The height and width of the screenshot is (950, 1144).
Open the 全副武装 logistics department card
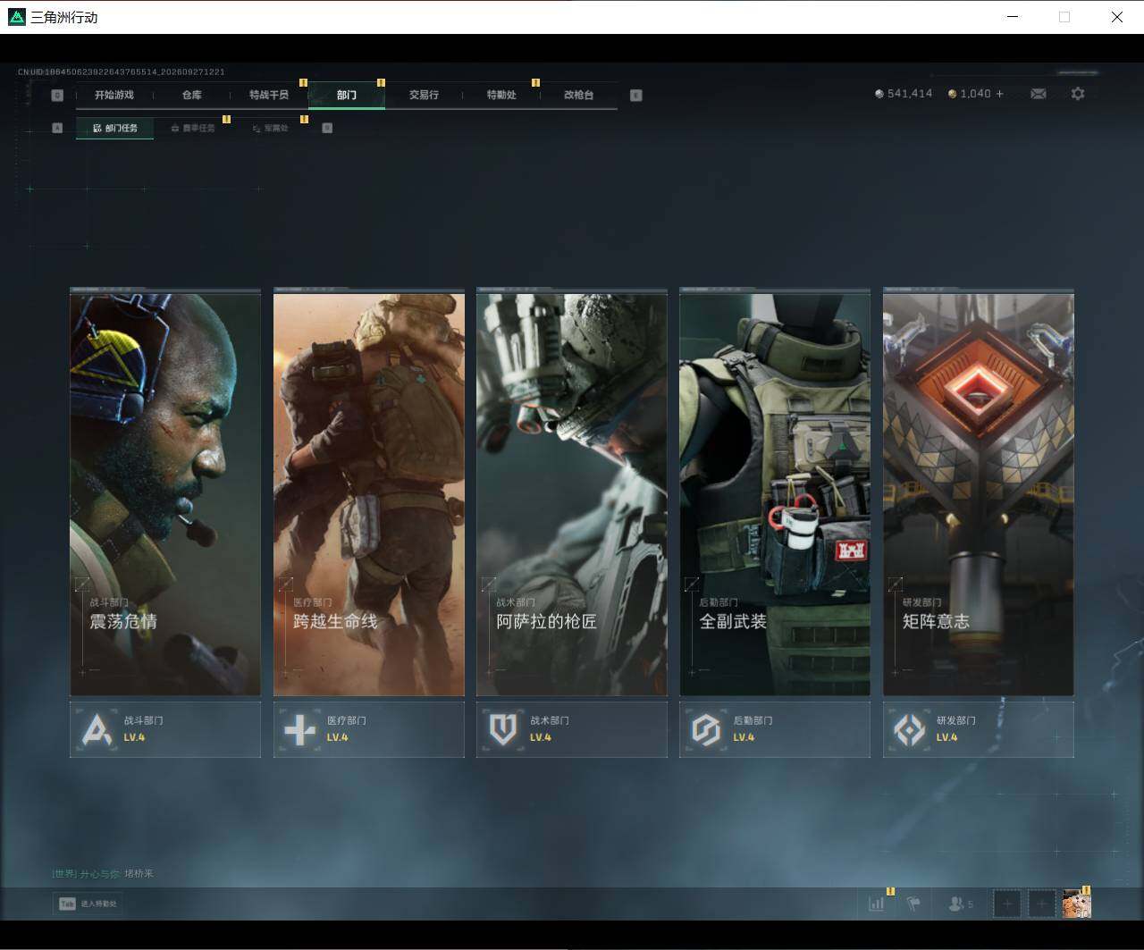pos(775,492)
